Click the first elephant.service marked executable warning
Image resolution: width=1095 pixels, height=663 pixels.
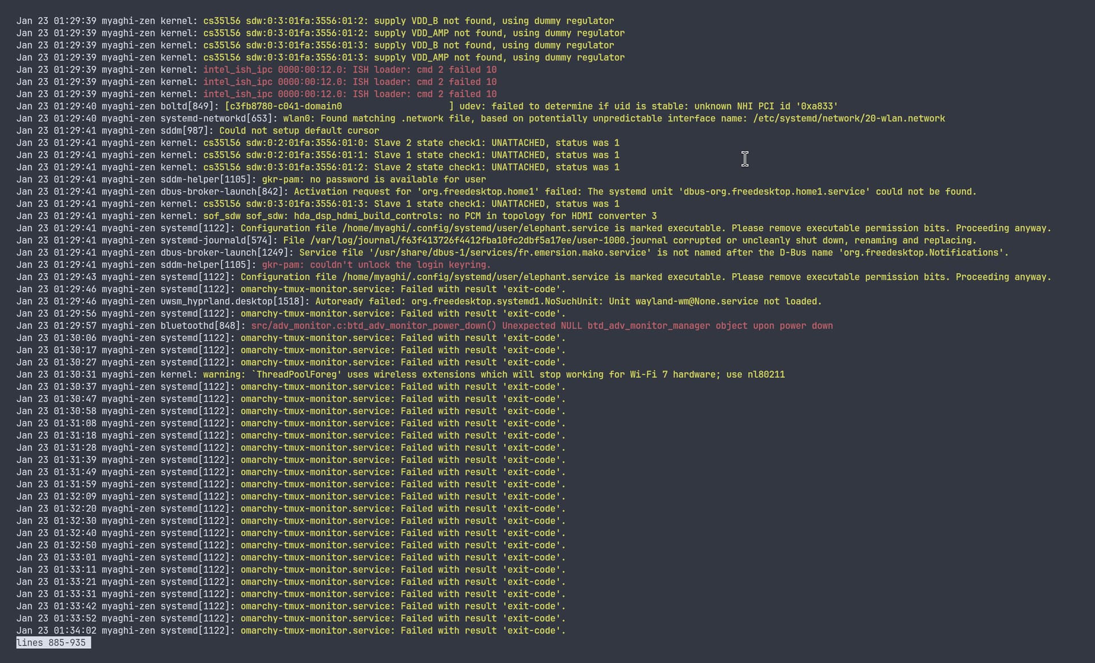645,228
